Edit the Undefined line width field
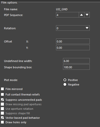The image size is (100, 127). [x=76, y=61]
